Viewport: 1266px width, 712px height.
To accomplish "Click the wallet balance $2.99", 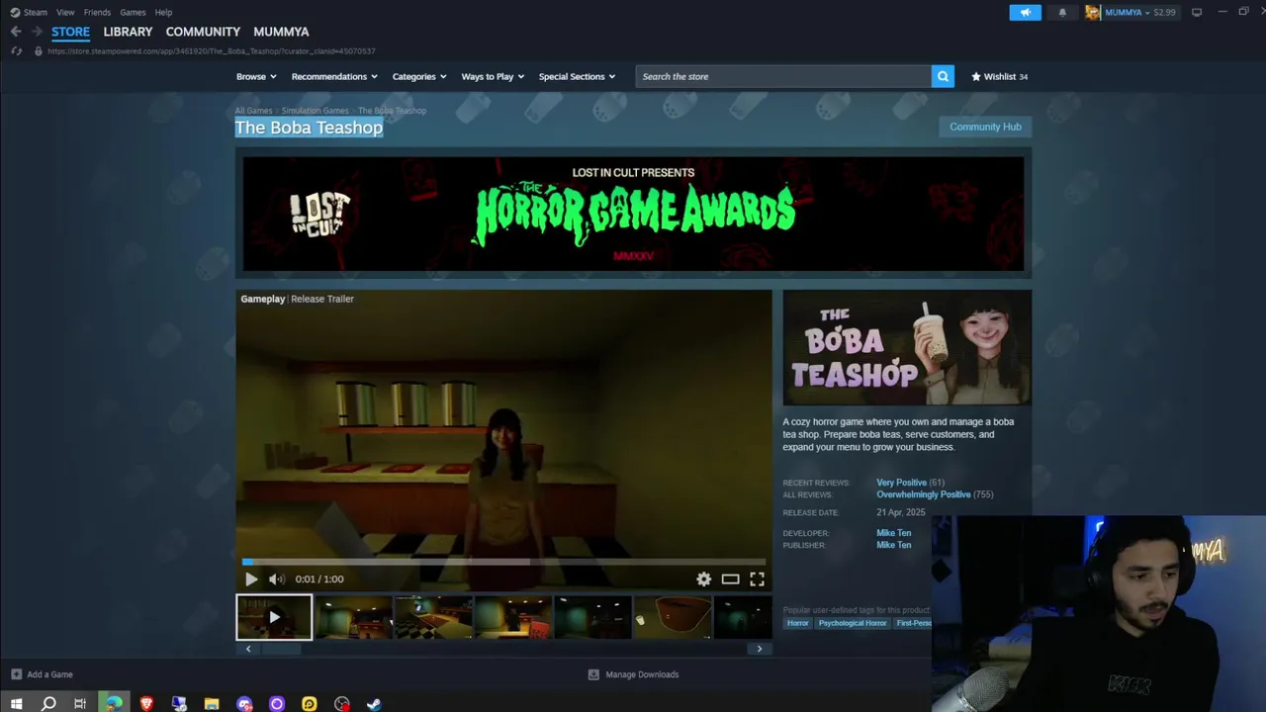I will (1164, 12).
